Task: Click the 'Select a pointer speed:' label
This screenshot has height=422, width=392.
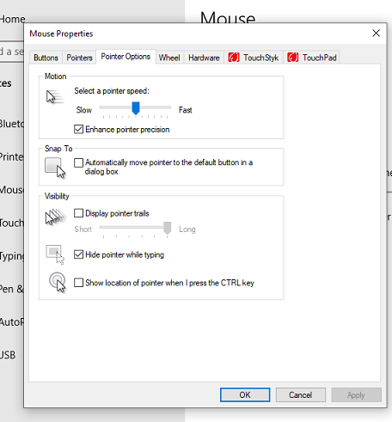Action: (112, 91)
